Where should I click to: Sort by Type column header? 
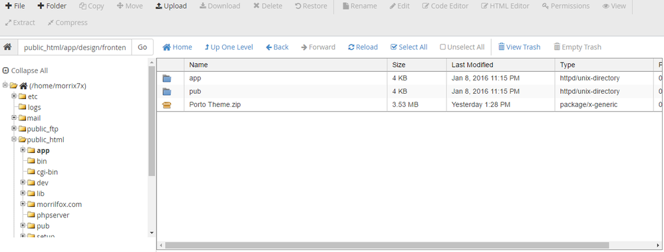[x=604, y=64]
